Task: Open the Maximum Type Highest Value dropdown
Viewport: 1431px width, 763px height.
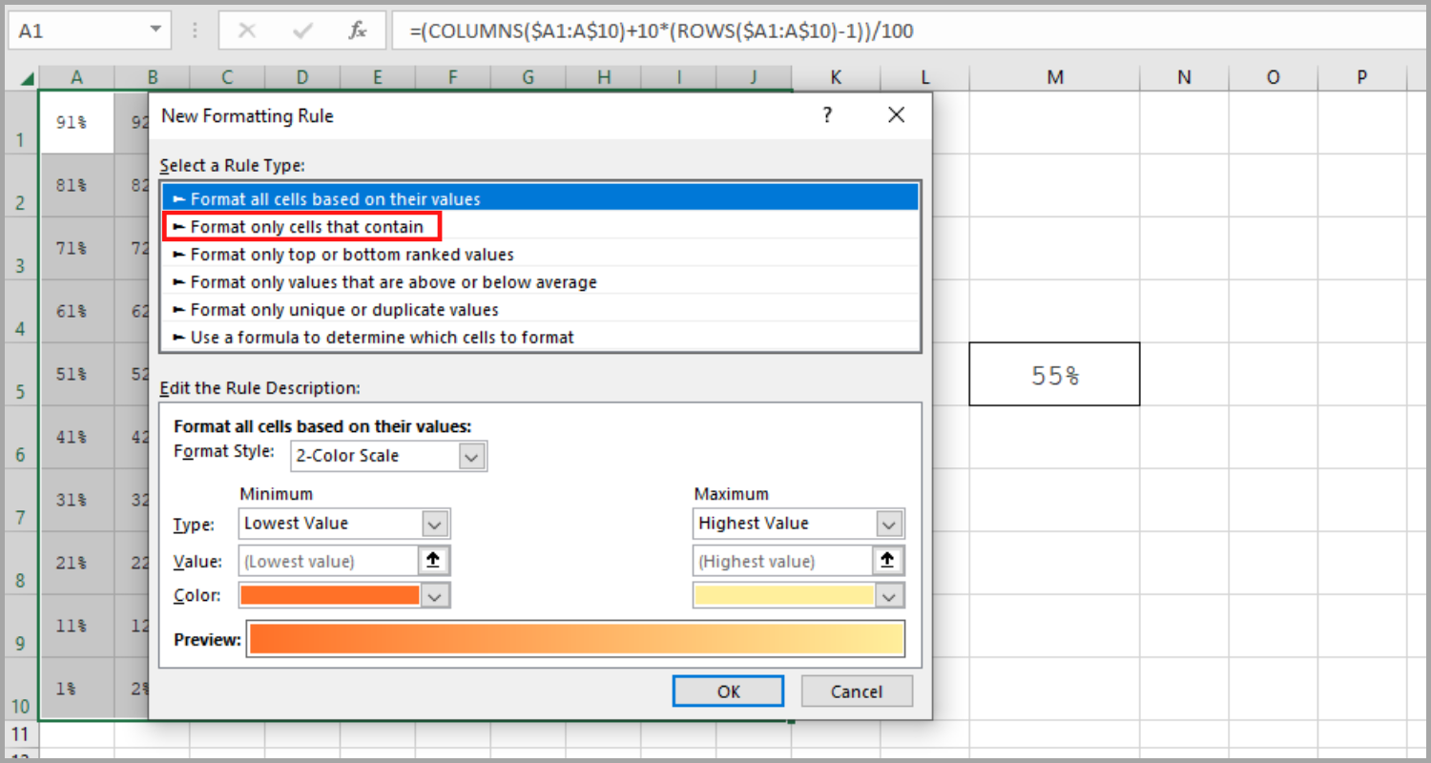Action: (x=888, y=524)
